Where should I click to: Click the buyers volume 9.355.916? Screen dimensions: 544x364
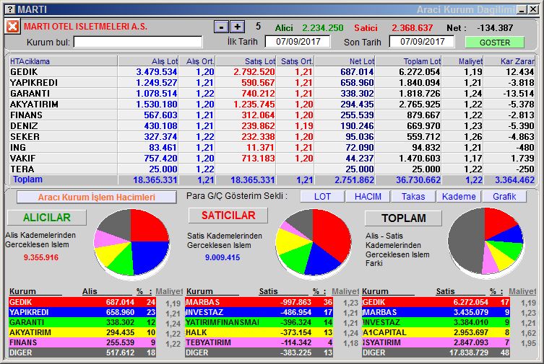point(41,258)
